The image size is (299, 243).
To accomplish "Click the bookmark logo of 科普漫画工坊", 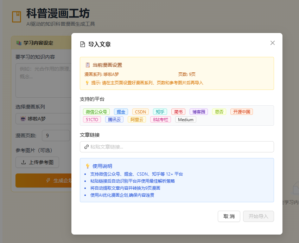I will [17, 17].
